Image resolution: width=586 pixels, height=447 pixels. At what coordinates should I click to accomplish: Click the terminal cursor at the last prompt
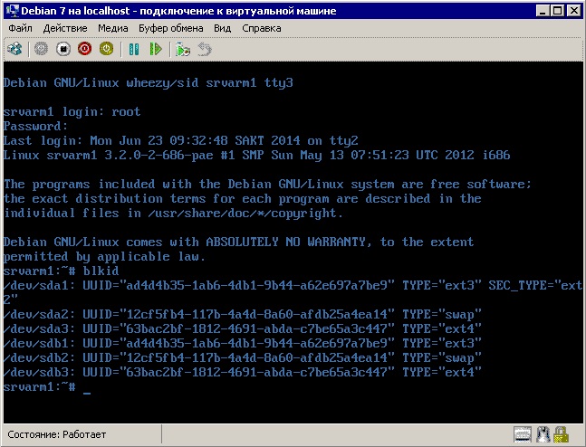tap(87, 393)
